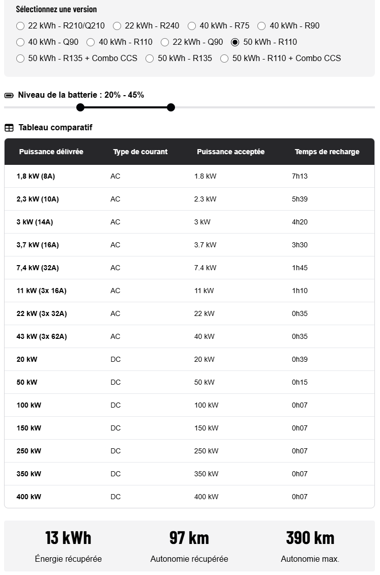Click the 45% battery slider handle

click(171, 107)
